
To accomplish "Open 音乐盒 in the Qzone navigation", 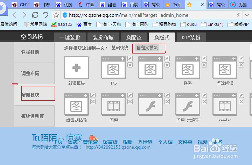I will pyautogui.click(x=90, y=142).
